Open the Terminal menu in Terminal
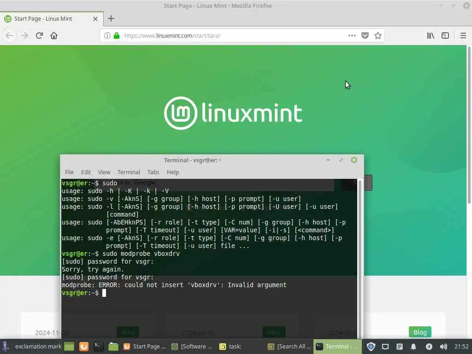Screen dimensions: 472x354 coord(129,172)
